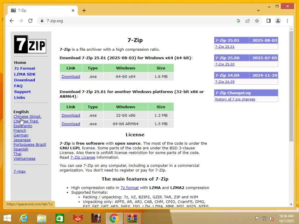
Task: Switch language to Vietnamese
Action: [x=24, y=158]
